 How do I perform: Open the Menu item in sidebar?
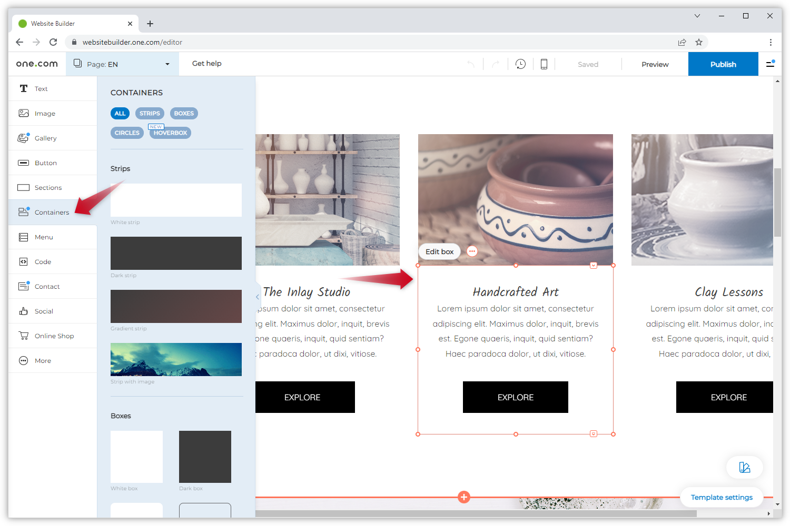click(44, 237)
